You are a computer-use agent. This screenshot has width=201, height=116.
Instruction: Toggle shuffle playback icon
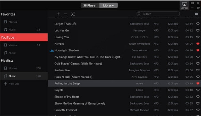[73, 14]
